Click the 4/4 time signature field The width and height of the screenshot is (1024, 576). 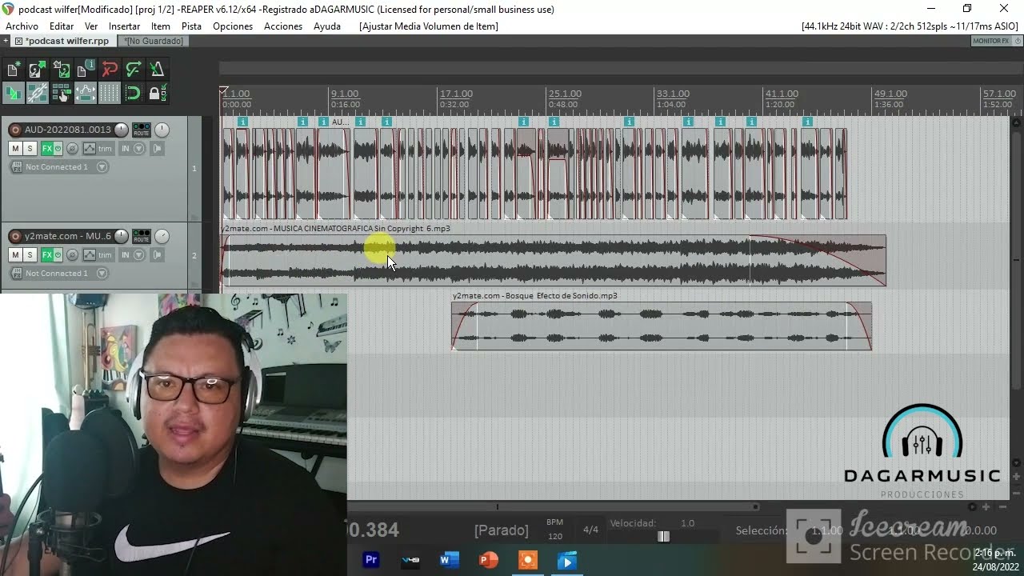click(x=590, y=530)
